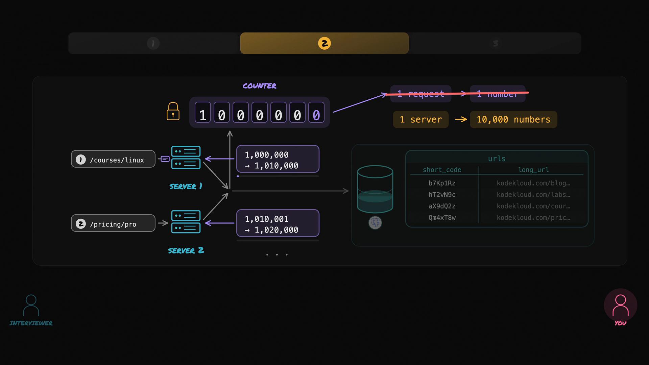The width and height of the screenshot is (649, 365).
Task: Click the crossed-out 1 number label
Action: (x=498, y=94)
